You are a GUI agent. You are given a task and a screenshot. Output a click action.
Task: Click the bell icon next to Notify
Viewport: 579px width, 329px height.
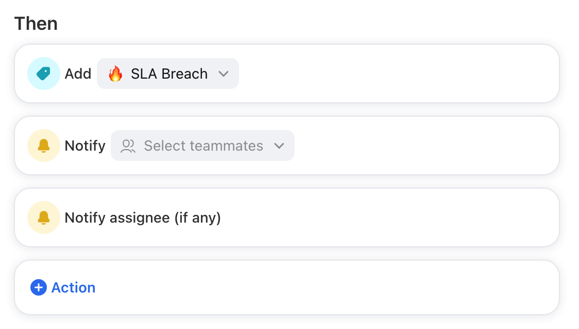[44, 145]
